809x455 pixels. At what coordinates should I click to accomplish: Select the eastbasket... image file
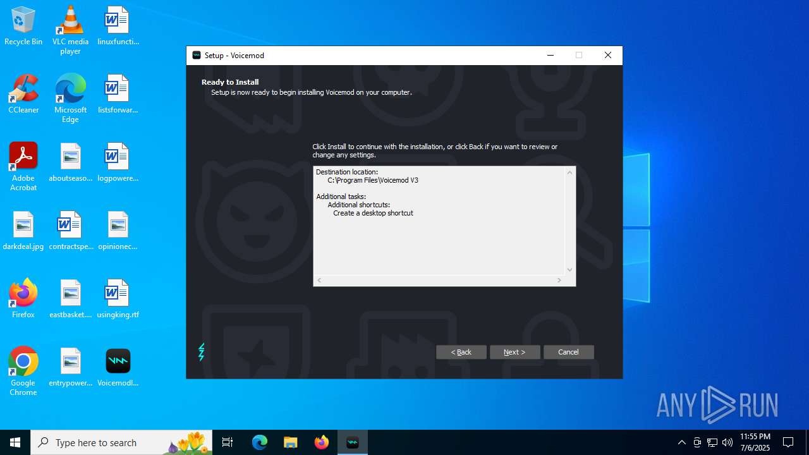(70, 299)
